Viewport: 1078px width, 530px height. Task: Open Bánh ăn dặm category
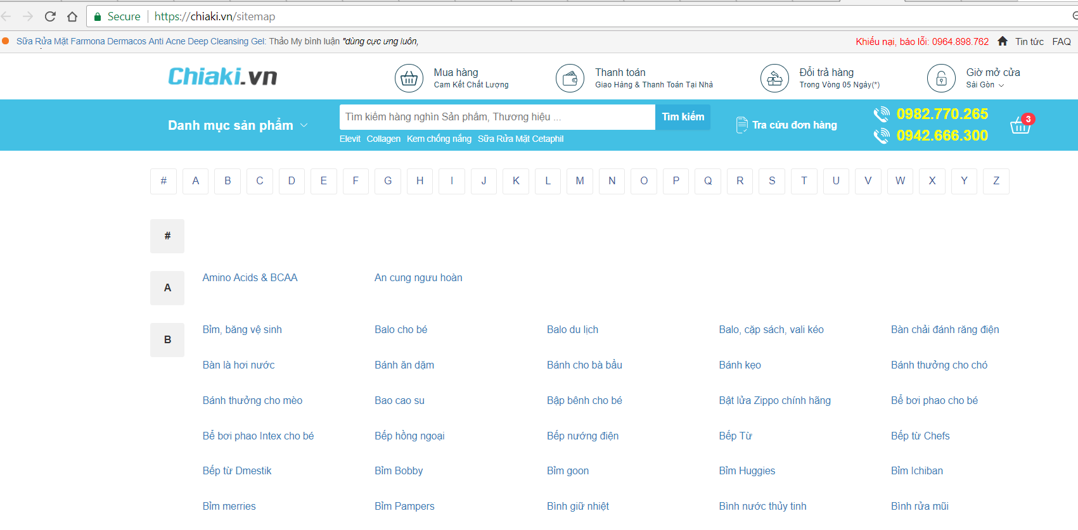coord(404,365)
